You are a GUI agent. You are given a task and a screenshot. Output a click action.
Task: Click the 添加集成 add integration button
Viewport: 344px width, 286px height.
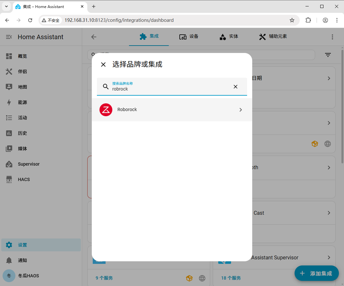tap(317, 273)
